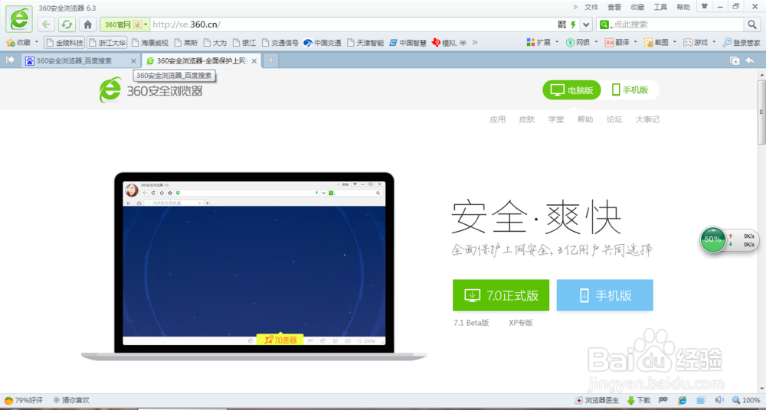
Task: Open the 中国智慧 bookmark
Action: click(408, 43)
